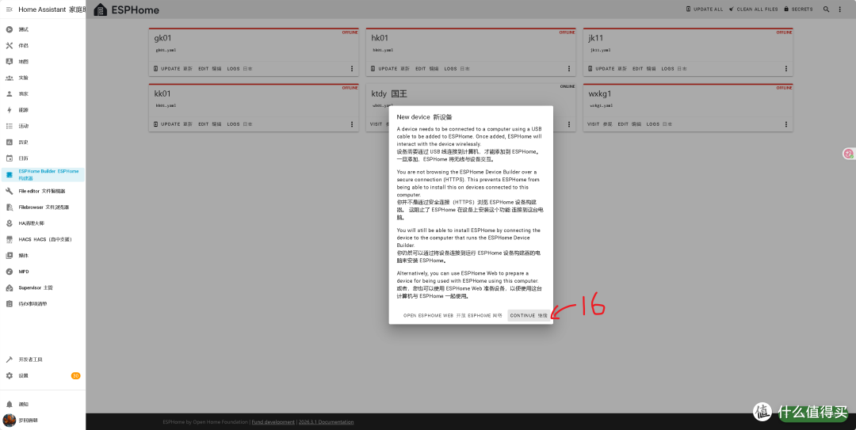
Task: Click EDIT on the hk01 card
Action: (427, 69)
